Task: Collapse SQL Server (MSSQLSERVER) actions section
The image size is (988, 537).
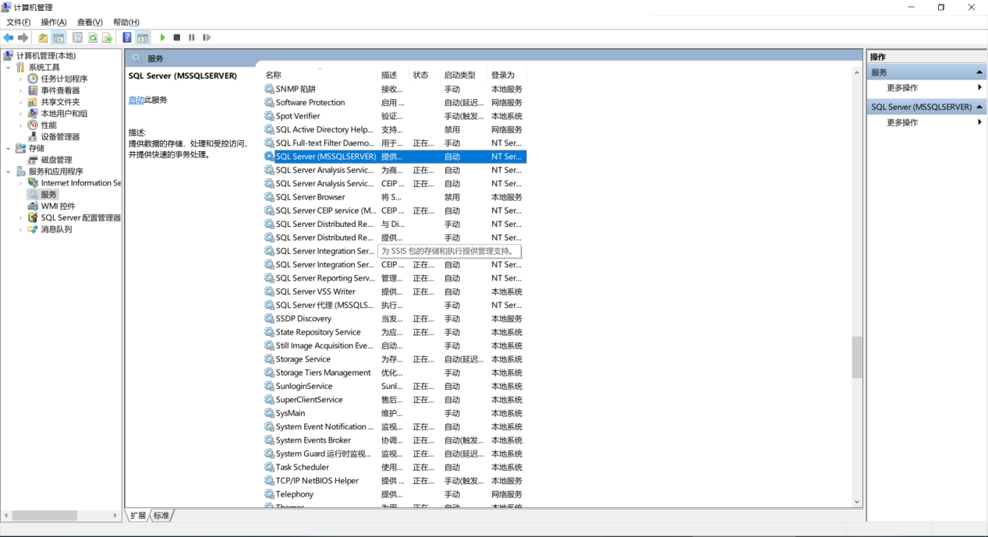Action: (x=979, y=107)
